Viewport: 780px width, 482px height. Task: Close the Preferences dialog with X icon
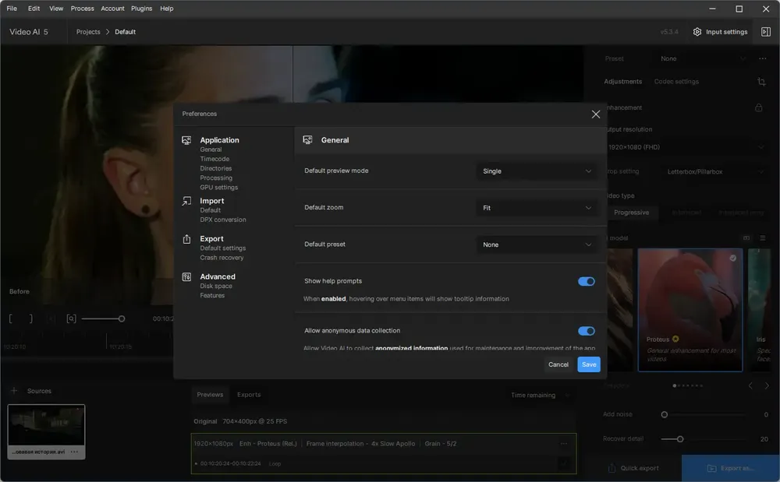(595, 114)
